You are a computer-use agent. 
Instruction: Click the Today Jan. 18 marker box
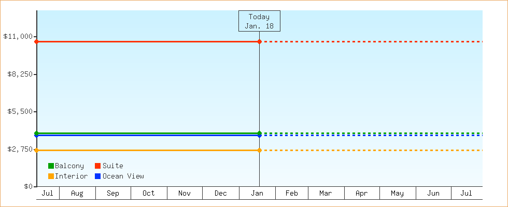point(259,21)
